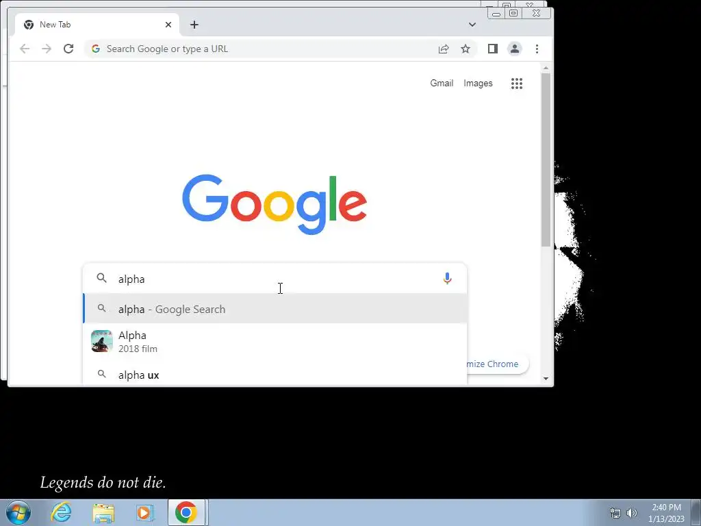Open the Google apps grid
This screenshot has width=701, height=526.
[517, 83]
